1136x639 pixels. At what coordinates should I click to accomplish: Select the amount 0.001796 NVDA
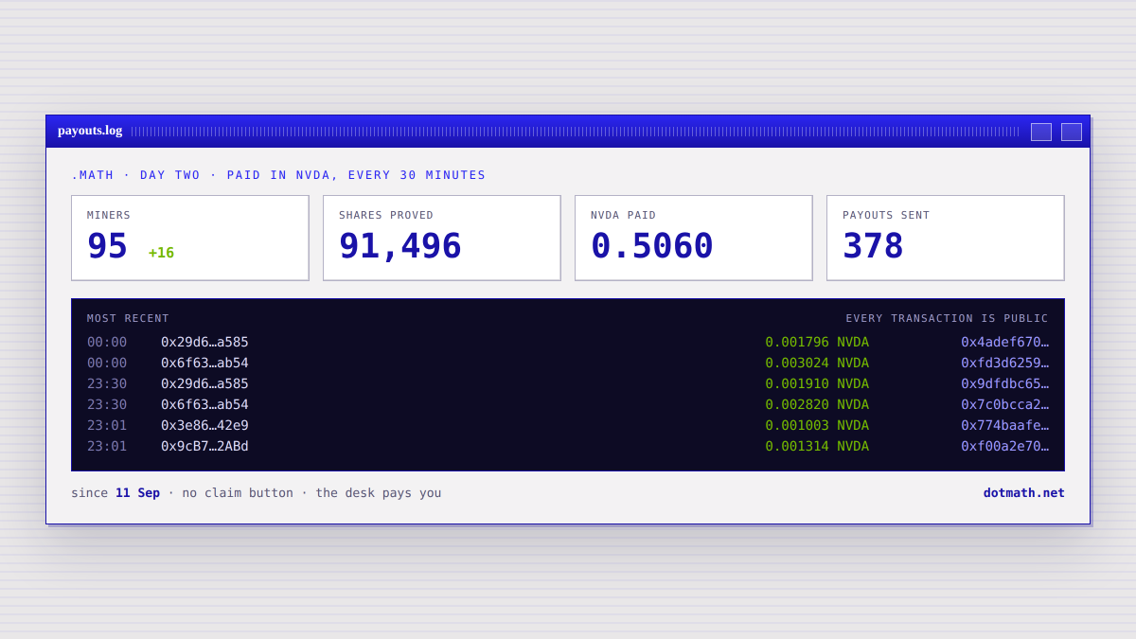coord(817,342)
